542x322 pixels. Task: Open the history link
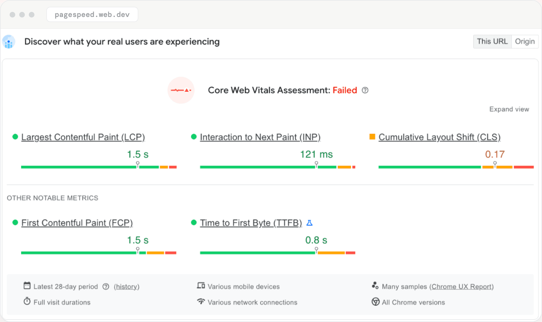point(126,287)
